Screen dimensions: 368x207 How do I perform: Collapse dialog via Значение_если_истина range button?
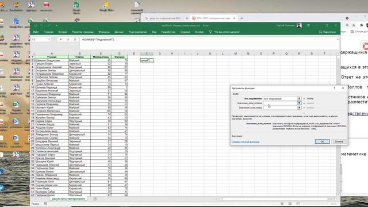point(299,103)
